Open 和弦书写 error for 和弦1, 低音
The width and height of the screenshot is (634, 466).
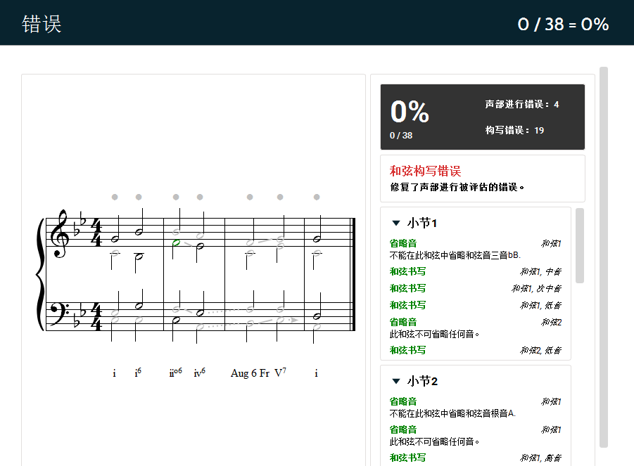click(407, 305)
